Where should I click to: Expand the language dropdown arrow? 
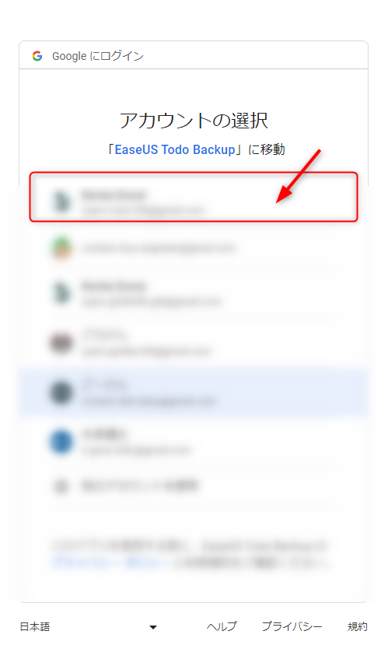tap(153, 627)
